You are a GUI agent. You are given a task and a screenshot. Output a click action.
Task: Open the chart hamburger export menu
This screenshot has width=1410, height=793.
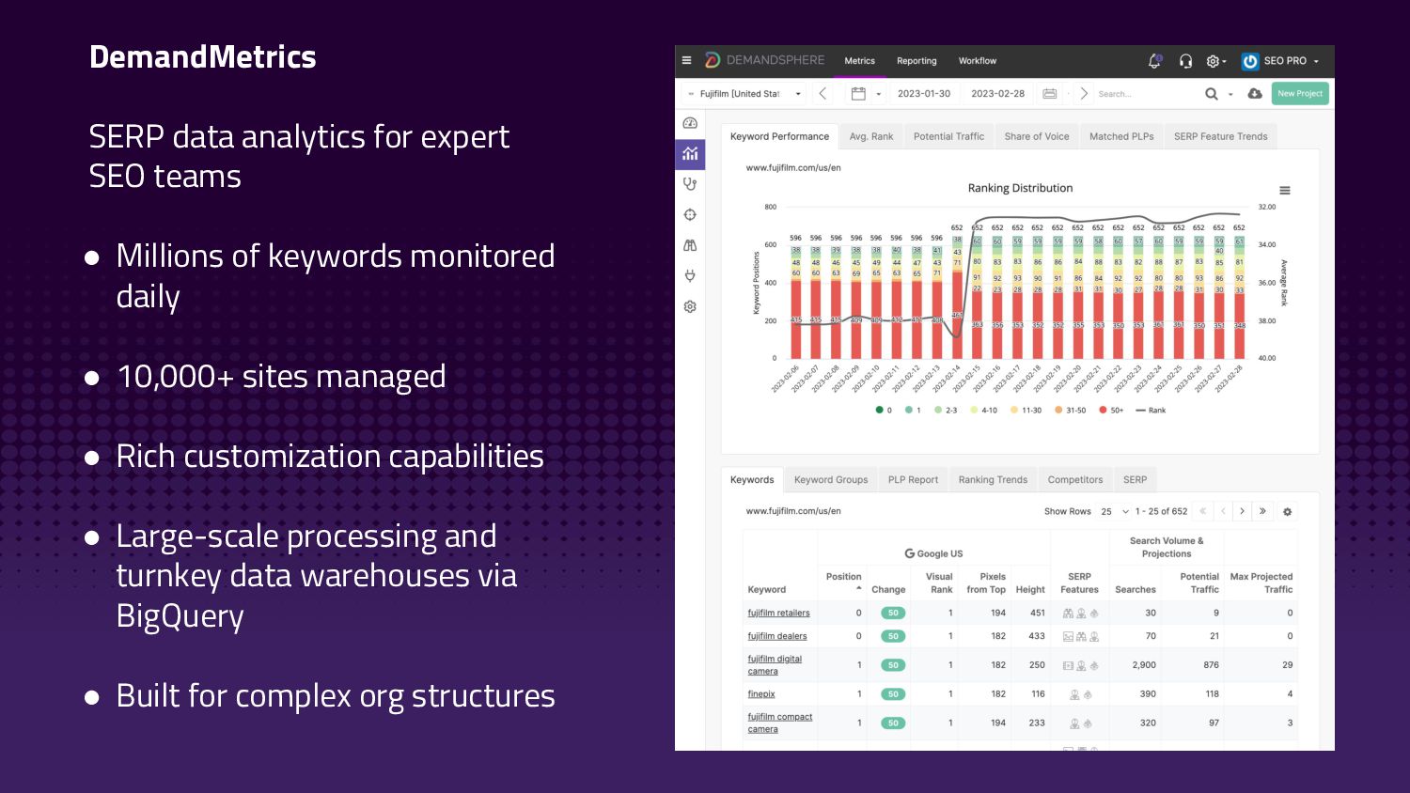pos(1284,191)
